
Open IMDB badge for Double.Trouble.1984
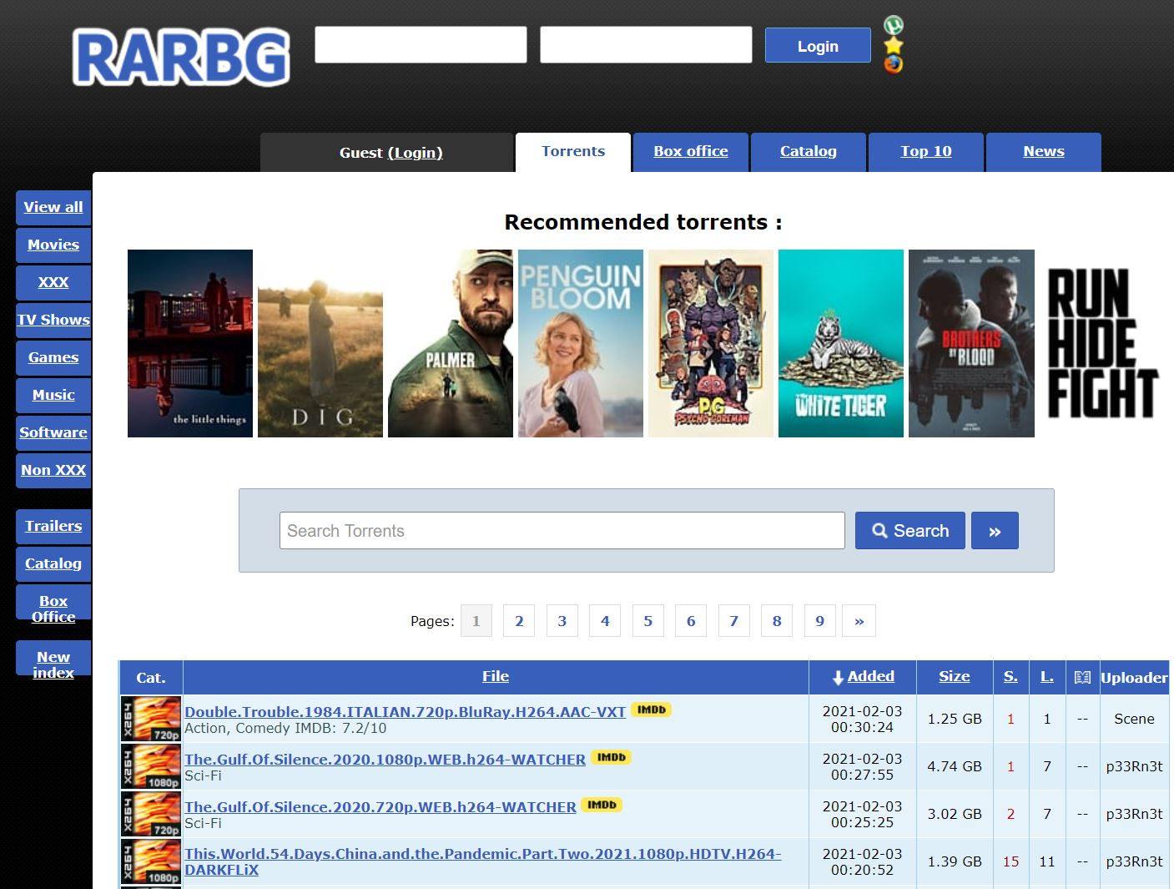click(x=652, y=710)
